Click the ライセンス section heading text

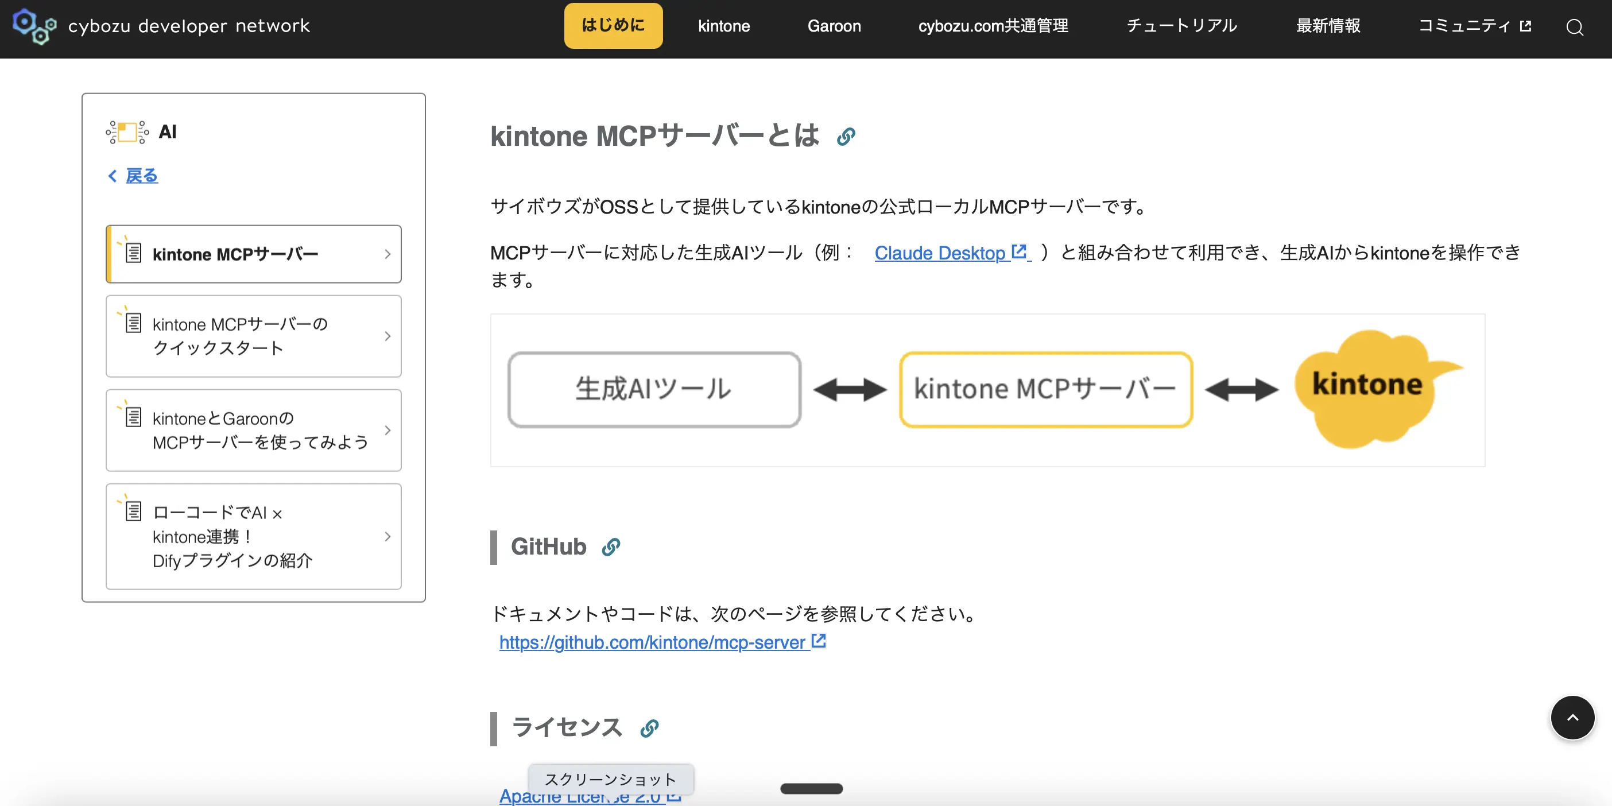[567, 728]
